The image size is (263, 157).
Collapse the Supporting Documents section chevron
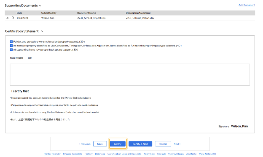pos(40,6)
